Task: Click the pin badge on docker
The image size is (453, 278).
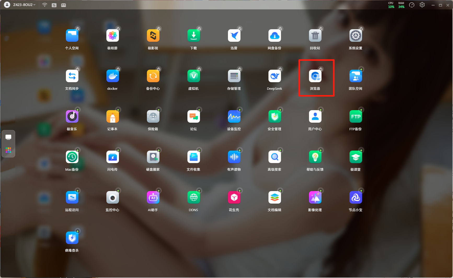Action: [118, 69]
